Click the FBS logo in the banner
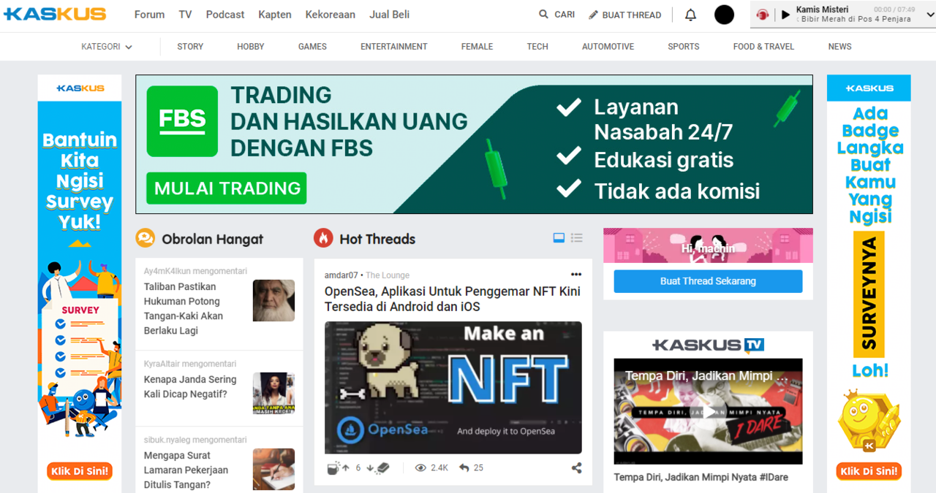936x493 pixels. coord(182,121)
